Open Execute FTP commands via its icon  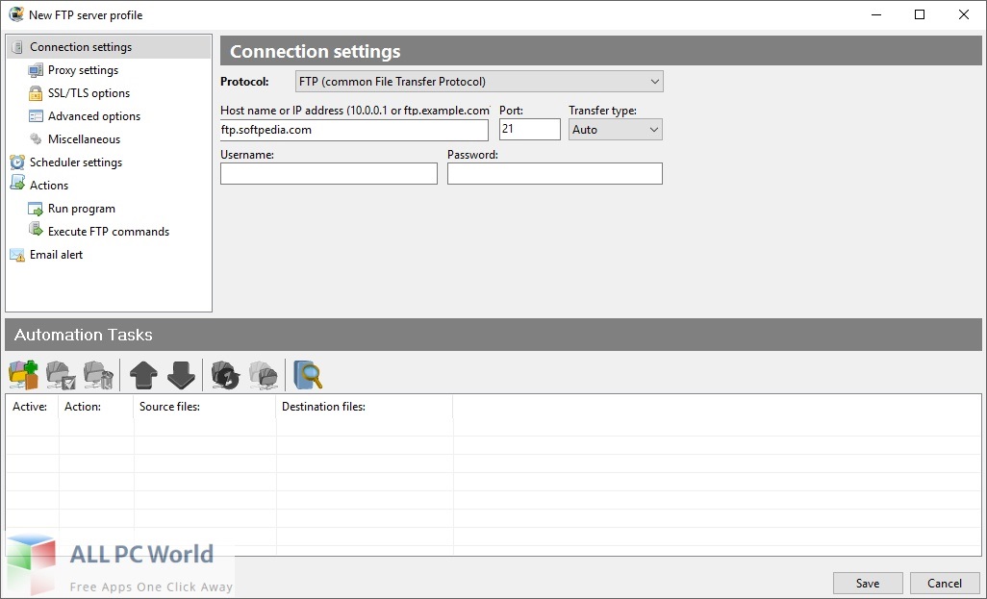[36, 231]
